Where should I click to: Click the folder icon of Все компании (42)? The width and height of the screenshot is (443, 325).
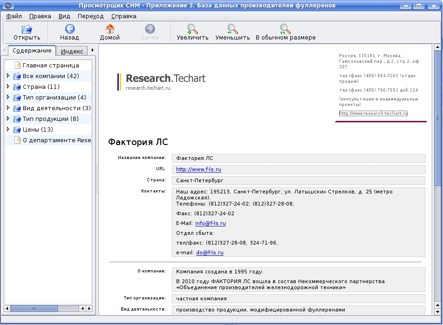click(x=17, y=76)
